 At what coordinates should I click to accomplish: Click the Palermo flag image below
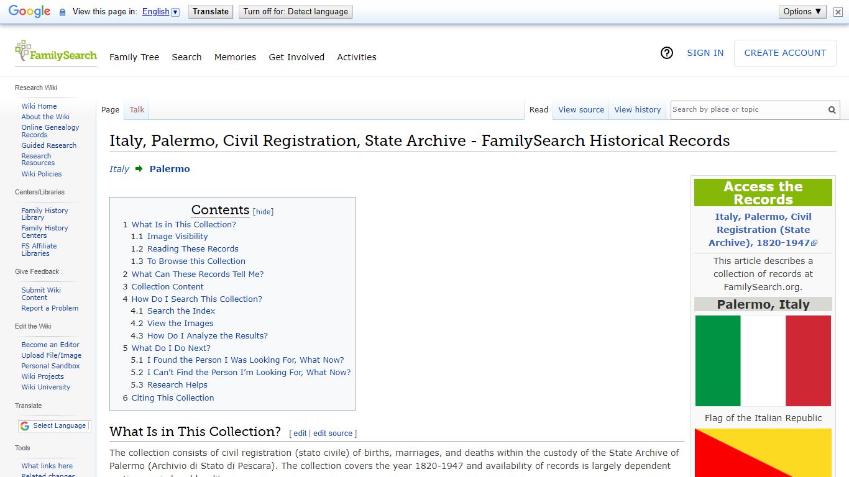click(x=763, y=453)
